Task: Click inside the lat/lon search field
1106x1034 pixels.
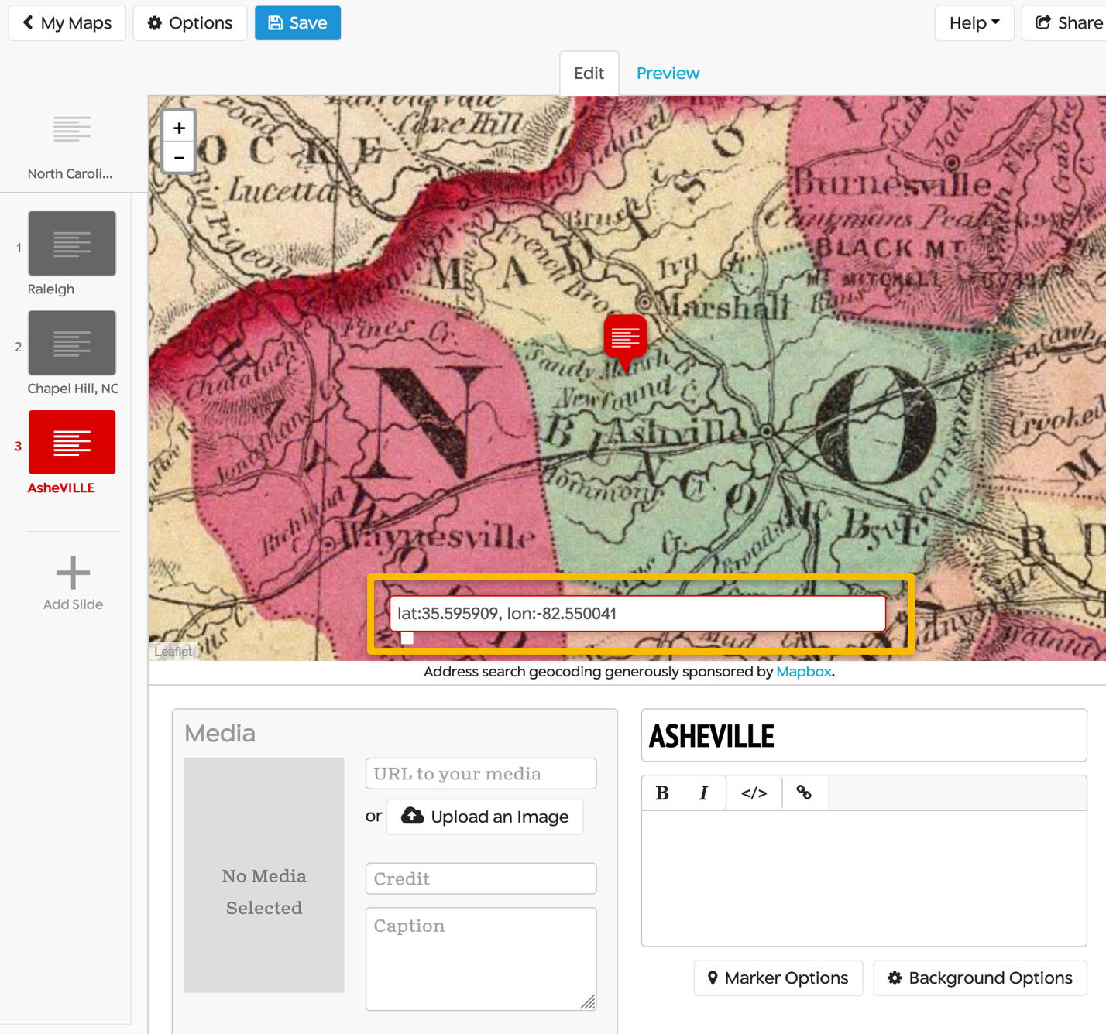Action: point(637,613)
